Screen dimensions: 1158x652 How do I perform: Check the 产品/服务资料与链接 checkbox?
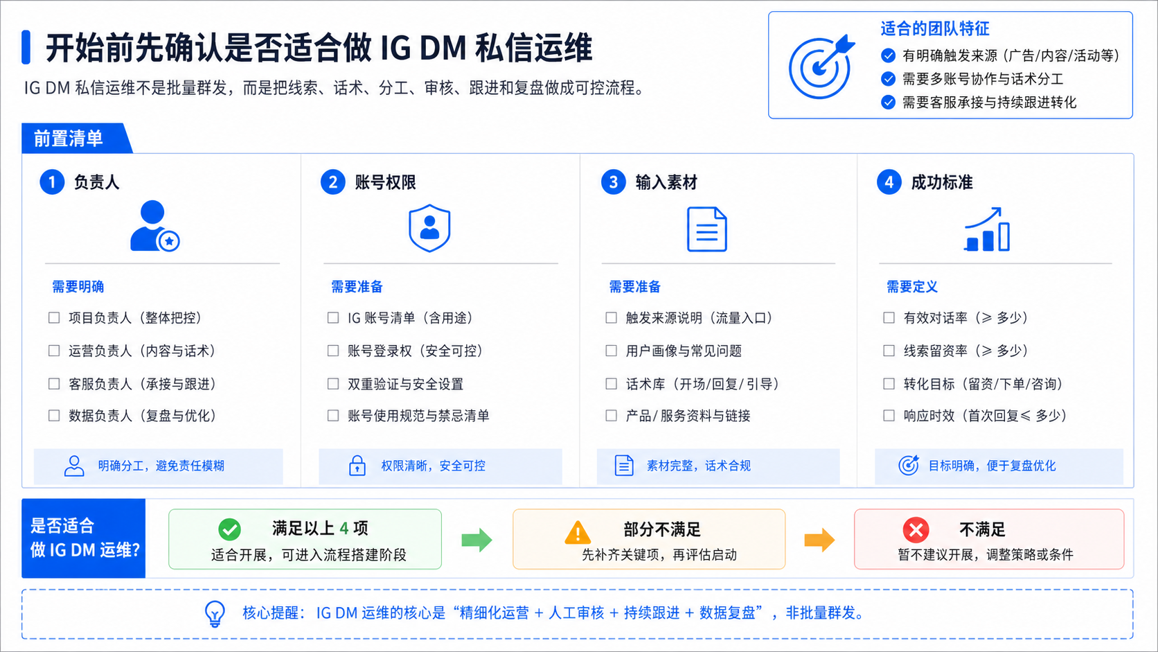[611, 416]
